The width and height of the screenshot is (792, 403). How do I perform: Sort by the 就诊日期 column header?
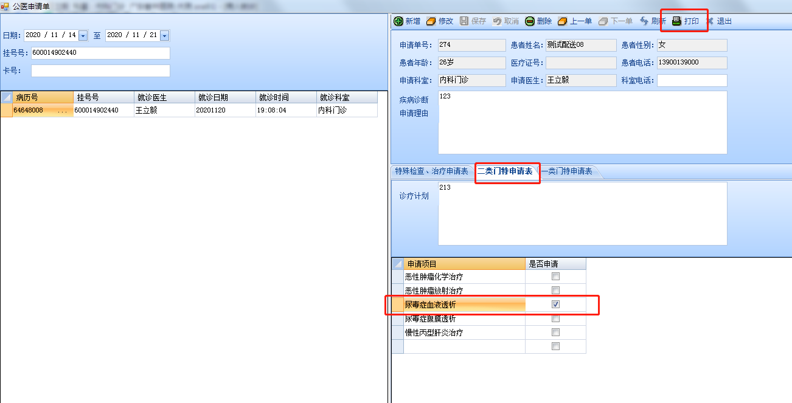pyautogui.click(x=225, y=97)
